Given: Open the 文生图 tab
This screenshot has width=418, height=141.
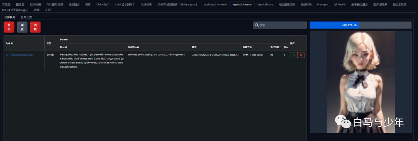Looking at the screenshot, I should tap(6, 5).
